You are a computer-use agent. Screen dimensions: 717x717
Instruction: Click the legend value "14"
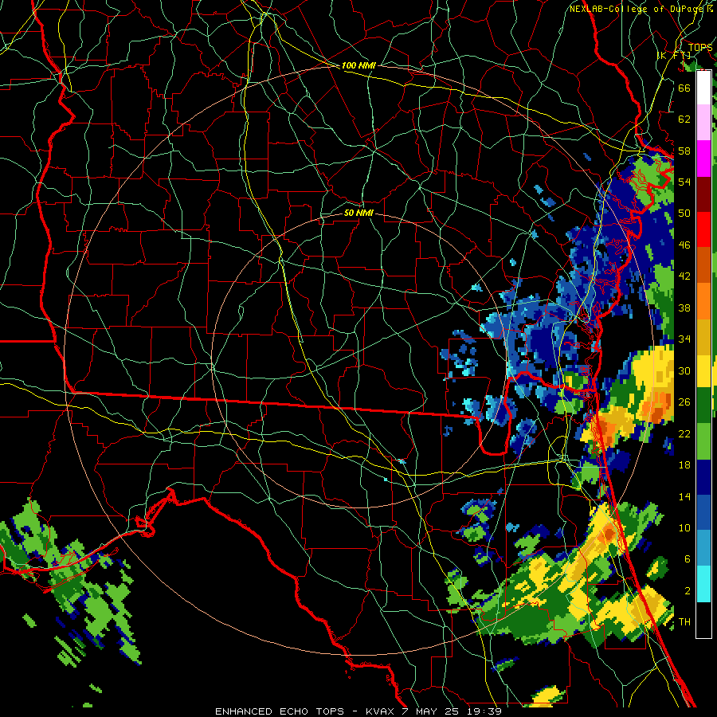(x=684, y=496)
